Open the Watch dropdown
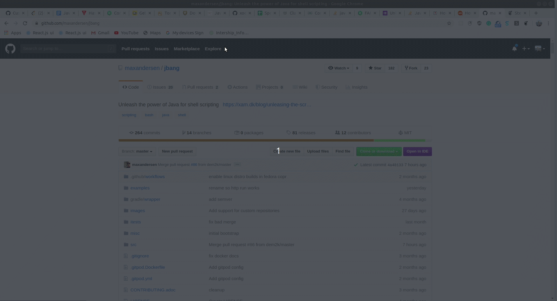The width and height of the screenshot is (557, 301). (339, 68)
